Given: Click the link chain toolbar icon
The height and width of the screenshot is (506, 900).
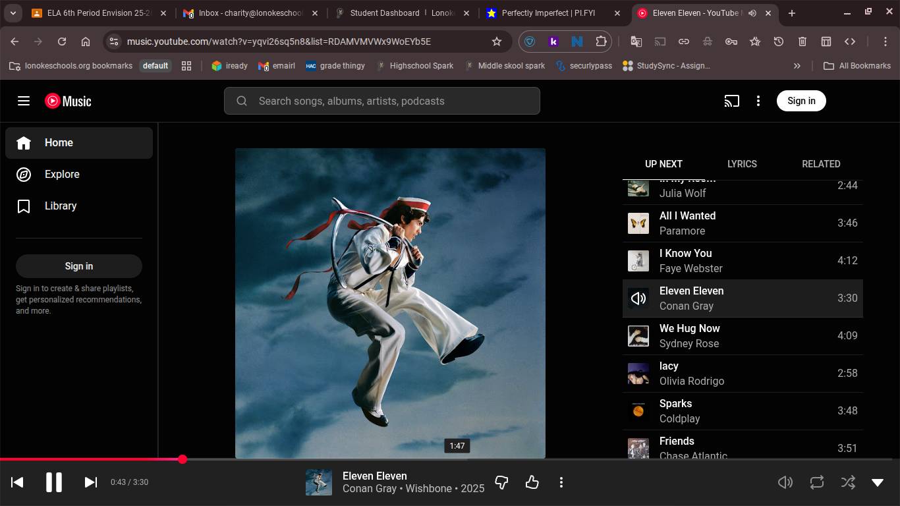Looking at the screenshot, I should 684,42.
